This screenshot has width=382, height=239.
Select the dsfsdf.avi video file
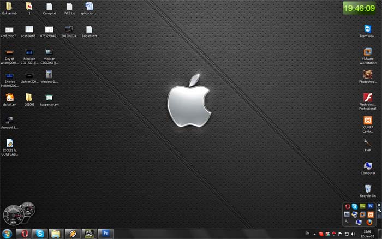click(x=10, y=100)
